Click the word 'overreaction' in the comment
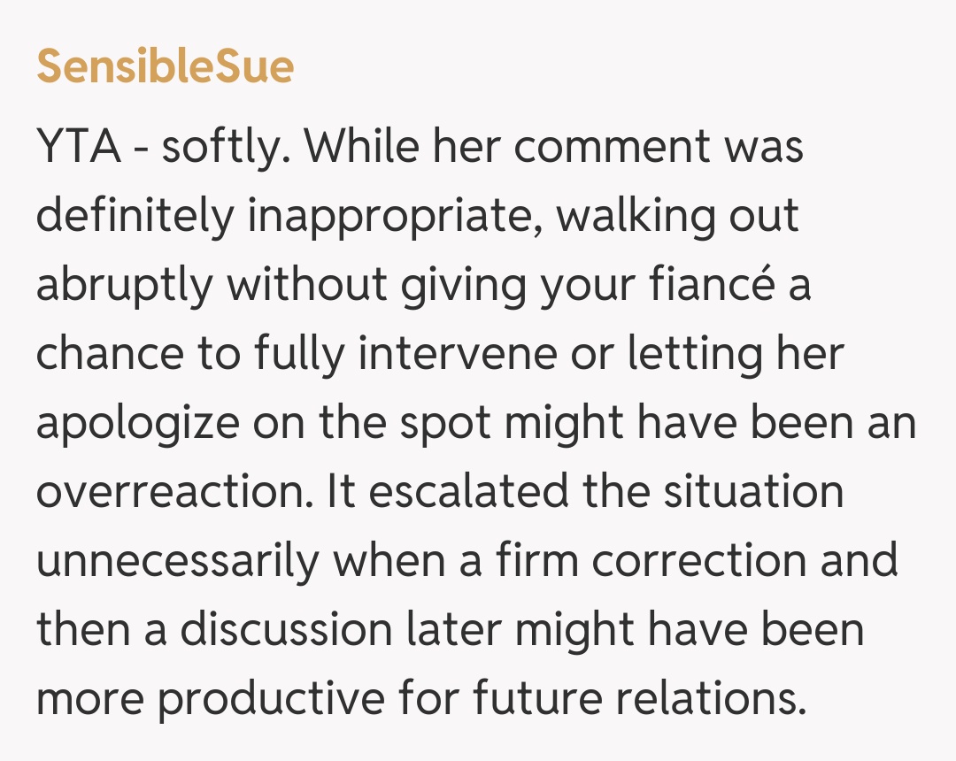956x761 pixels. pyautogui.click(x=173, y=492)
